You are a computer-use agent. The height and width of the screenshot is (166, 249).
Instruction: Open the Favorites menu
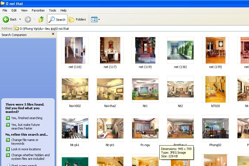tap(38, 10)
